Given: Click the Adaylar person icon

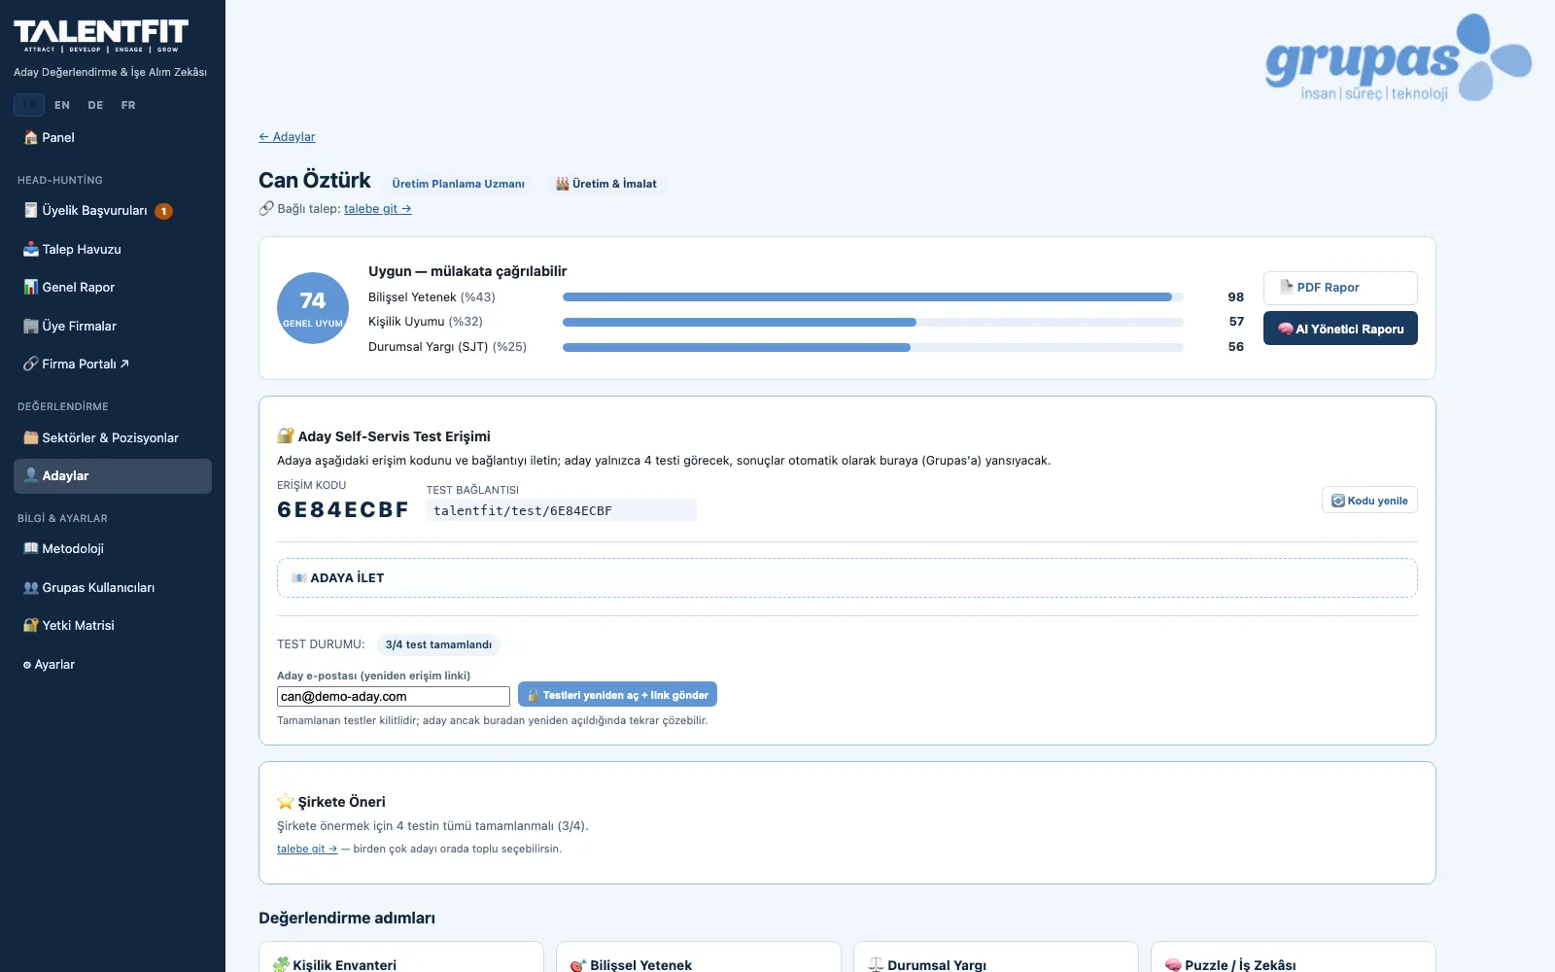Looking at the screenshot, I should (31, 475).
